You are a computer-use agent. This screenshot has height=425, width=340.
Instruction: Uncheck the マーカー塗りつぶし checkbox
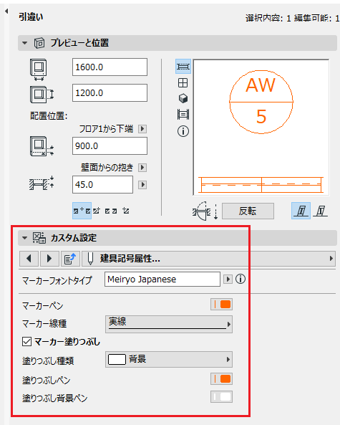coord(26,342)
